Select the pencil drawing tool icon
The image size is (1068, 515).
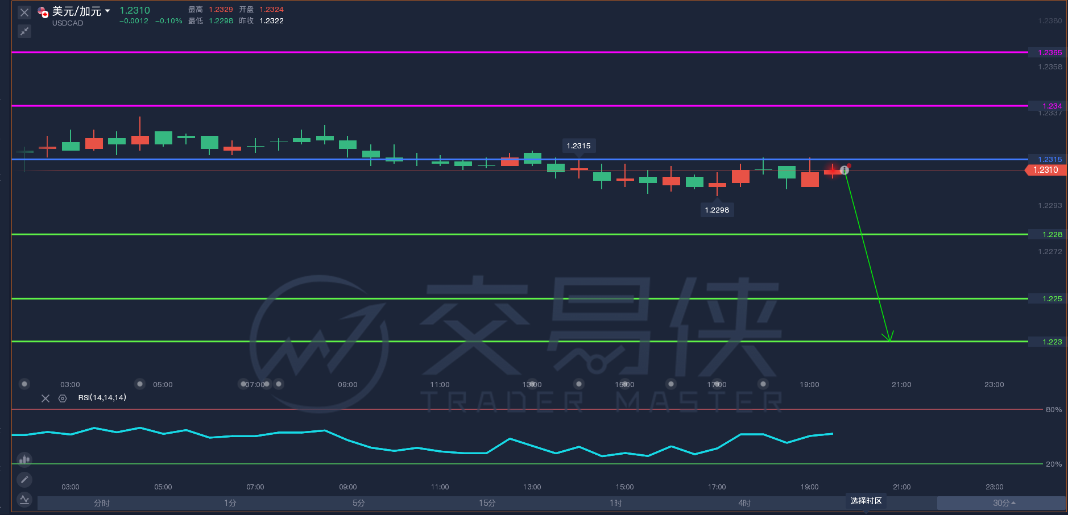[24, 480]
